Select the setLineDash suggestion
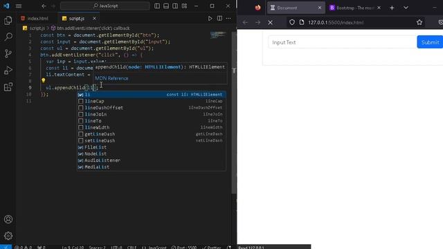Image resolution: width=443 pixels, height=249 pixels. pos(152,140)
